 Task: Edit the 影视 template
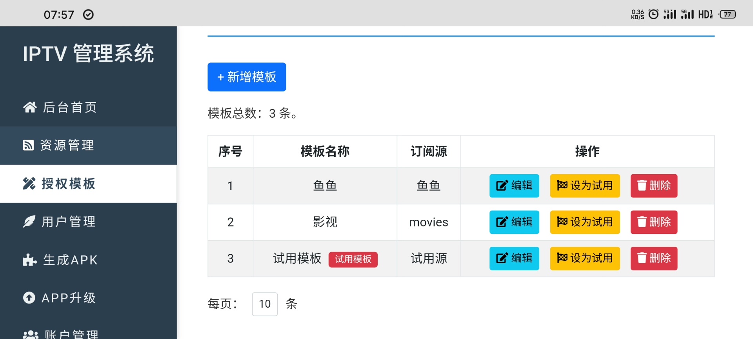pyautogui.click(x=514, y=222)
